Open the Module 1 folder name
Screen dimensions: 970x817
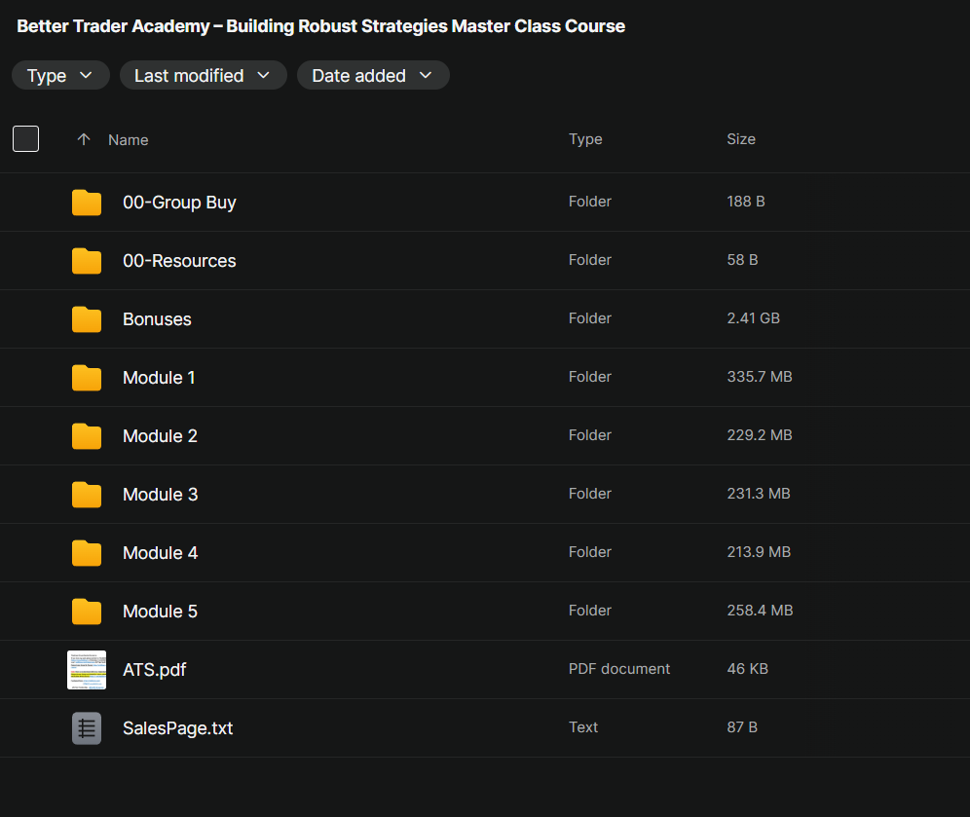pos(159,377)
